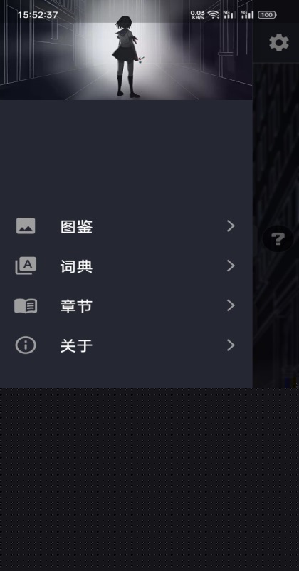The image size is (299, 571).
Task: Select the 章节 text label
Action: click(76, 306)
